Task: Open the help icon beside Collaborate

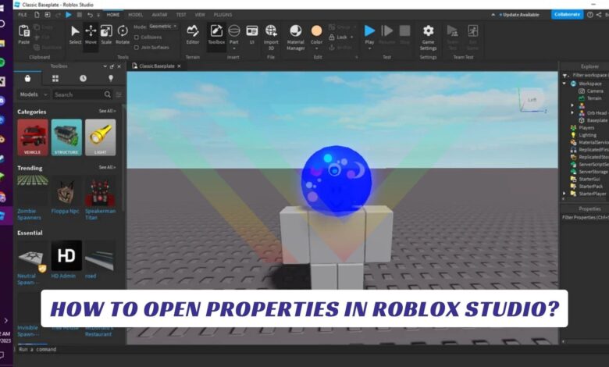Action: [x=590, y=15]
